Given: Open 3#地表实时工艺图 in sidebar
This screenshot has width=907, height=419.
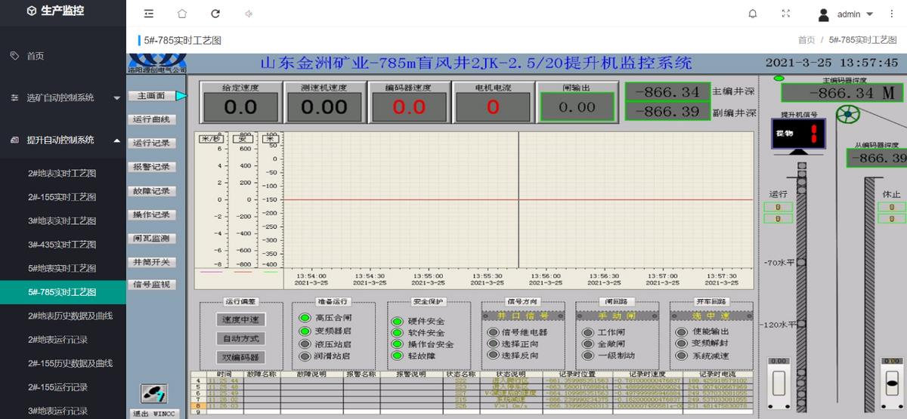Looking at the screenshot, I should pyautogui.click(x=63, y=220).
